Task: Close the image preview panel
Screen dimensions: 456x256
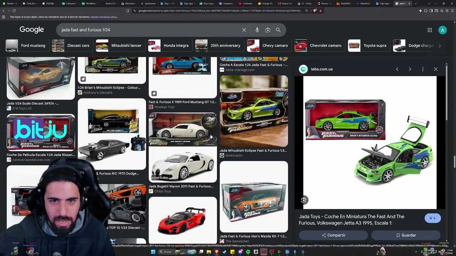Action: tap(436, 69)
